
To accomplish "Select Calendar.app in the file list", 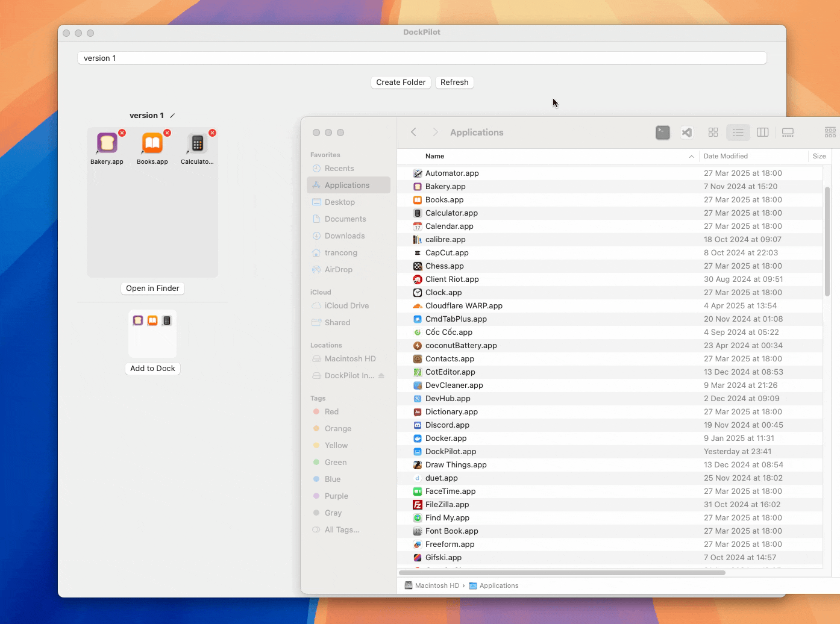I will click(x=610, y=226).
